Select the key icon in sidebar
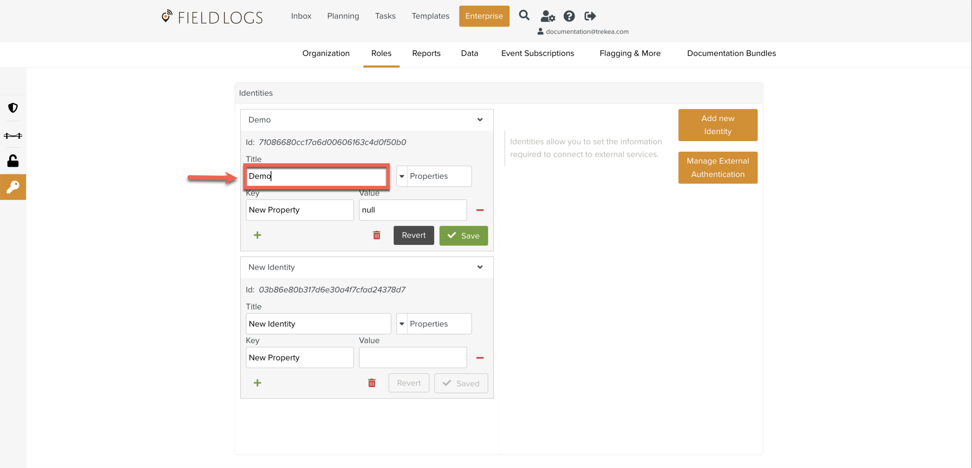Image resolution: width=972 pixels, height=468 pixels. pyautogui.click(x=13, y=187)
